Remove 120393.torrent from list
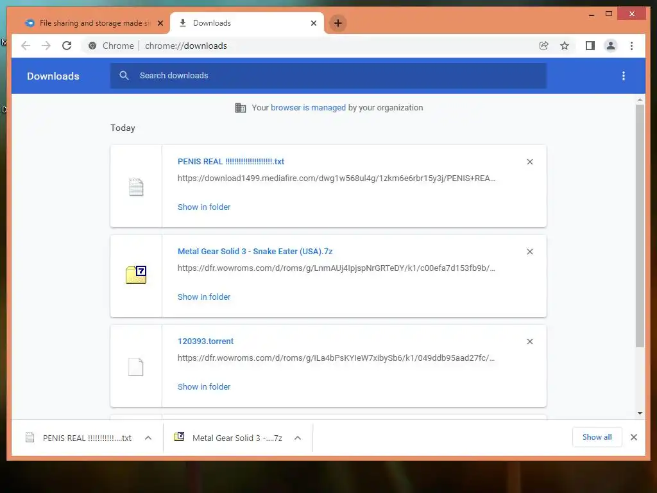This screenshot has height=493, width=657. click(529, 342)
